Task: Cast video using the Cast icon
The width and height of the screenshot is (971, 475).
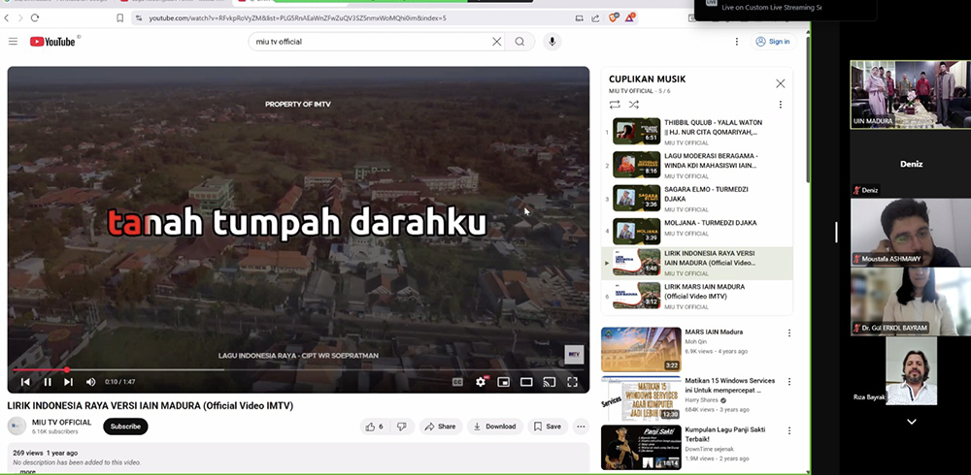Action: coord(549,382)
